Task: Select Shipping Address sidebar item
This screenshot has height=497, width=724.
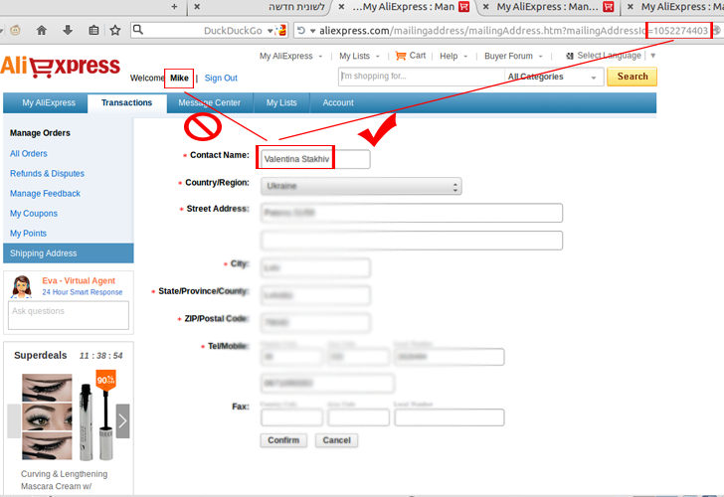Action: coord(69,253)
